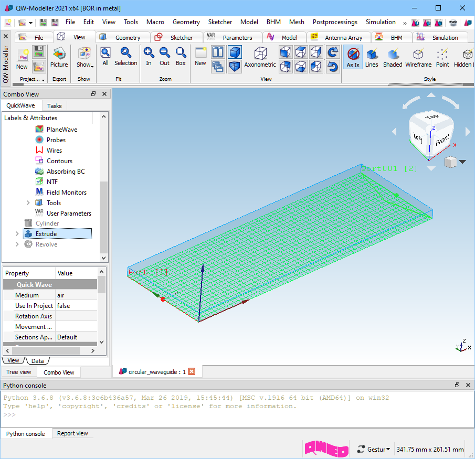The height and width of the screenshot is (459, 475).
Task: Click the QWED logo in the status bar
Action: (326, 449)
